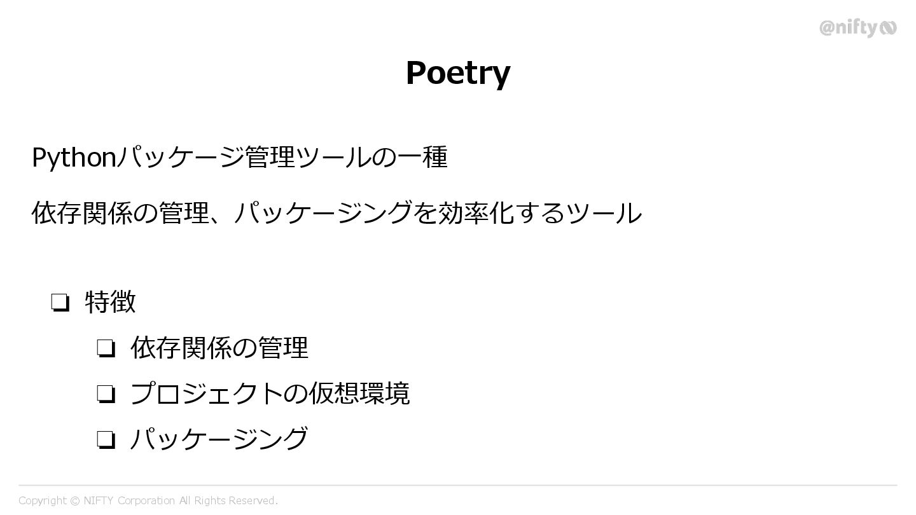This screenshot has height=515, width=916.
Task: Click the @nifty logo in the corner
Action: click(x=857, y=28)
